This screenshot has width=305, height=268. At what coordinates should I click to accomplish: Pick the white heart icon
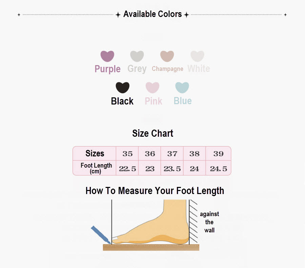197,56
